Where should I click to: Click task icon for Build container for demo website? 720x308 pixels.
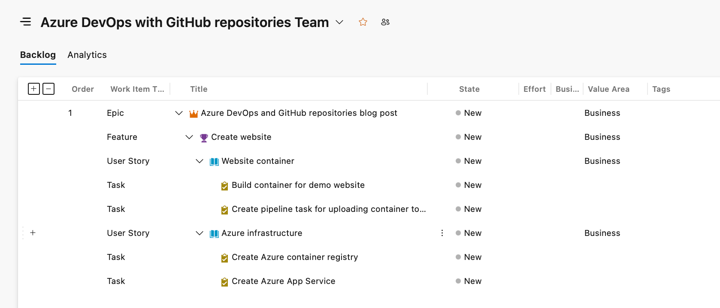pyautogui.click(x=224, y=185)
